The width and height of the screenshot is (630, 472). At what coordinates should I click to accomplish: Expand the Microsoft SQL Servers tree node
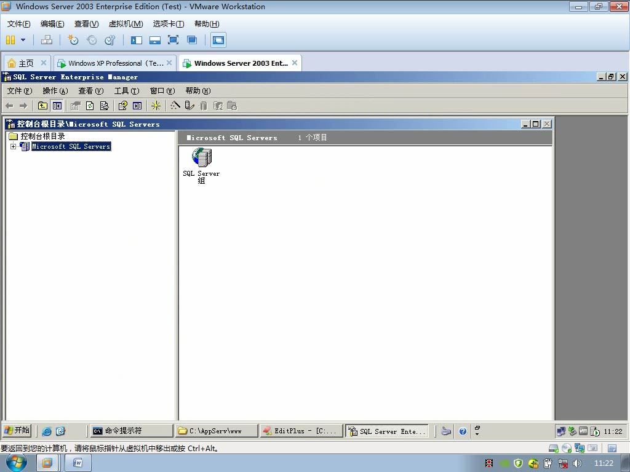coord(14,146)
